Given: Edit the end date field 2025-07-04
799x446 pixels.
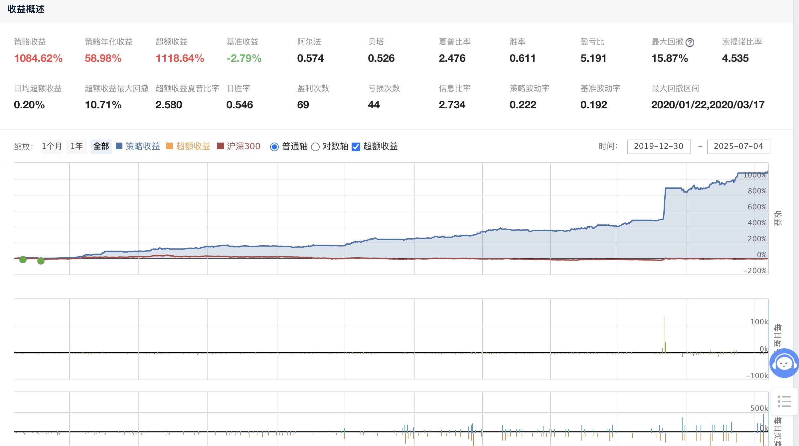Looking at the screenshot, I should pos(738,147).
